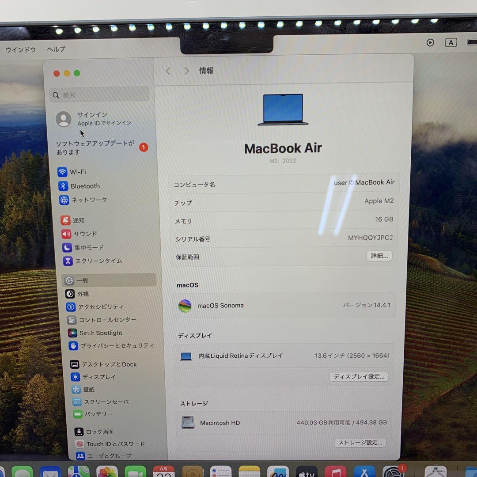This screenshot has width=477, height=477.
Task: Open プライバシーとセキュリティ settings
Action: click(111, 345)
